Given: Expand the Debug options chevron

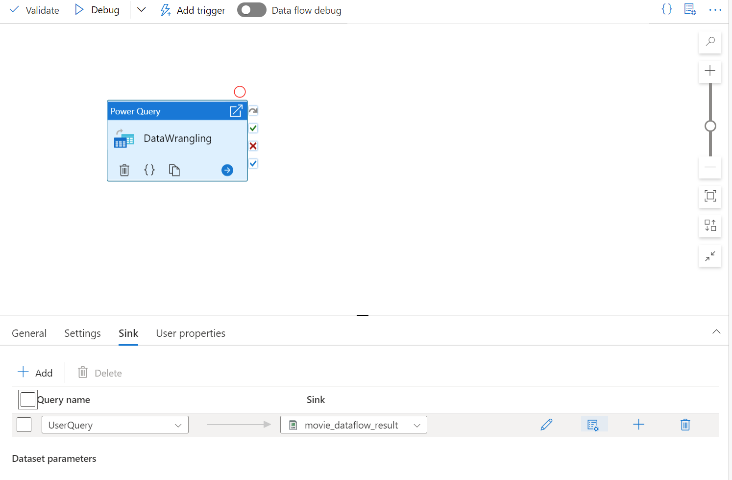Looking at the screenshot, I should (141, 10).
